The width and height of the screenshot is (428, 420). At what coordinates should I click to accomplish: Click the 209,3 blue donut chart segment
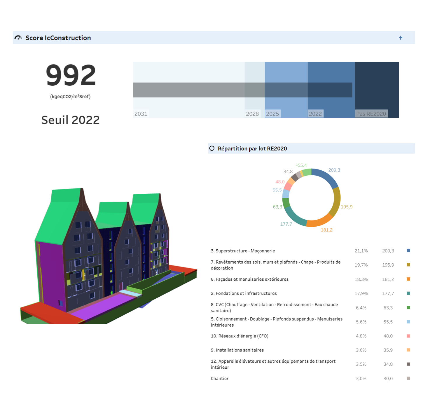point(327,177)
